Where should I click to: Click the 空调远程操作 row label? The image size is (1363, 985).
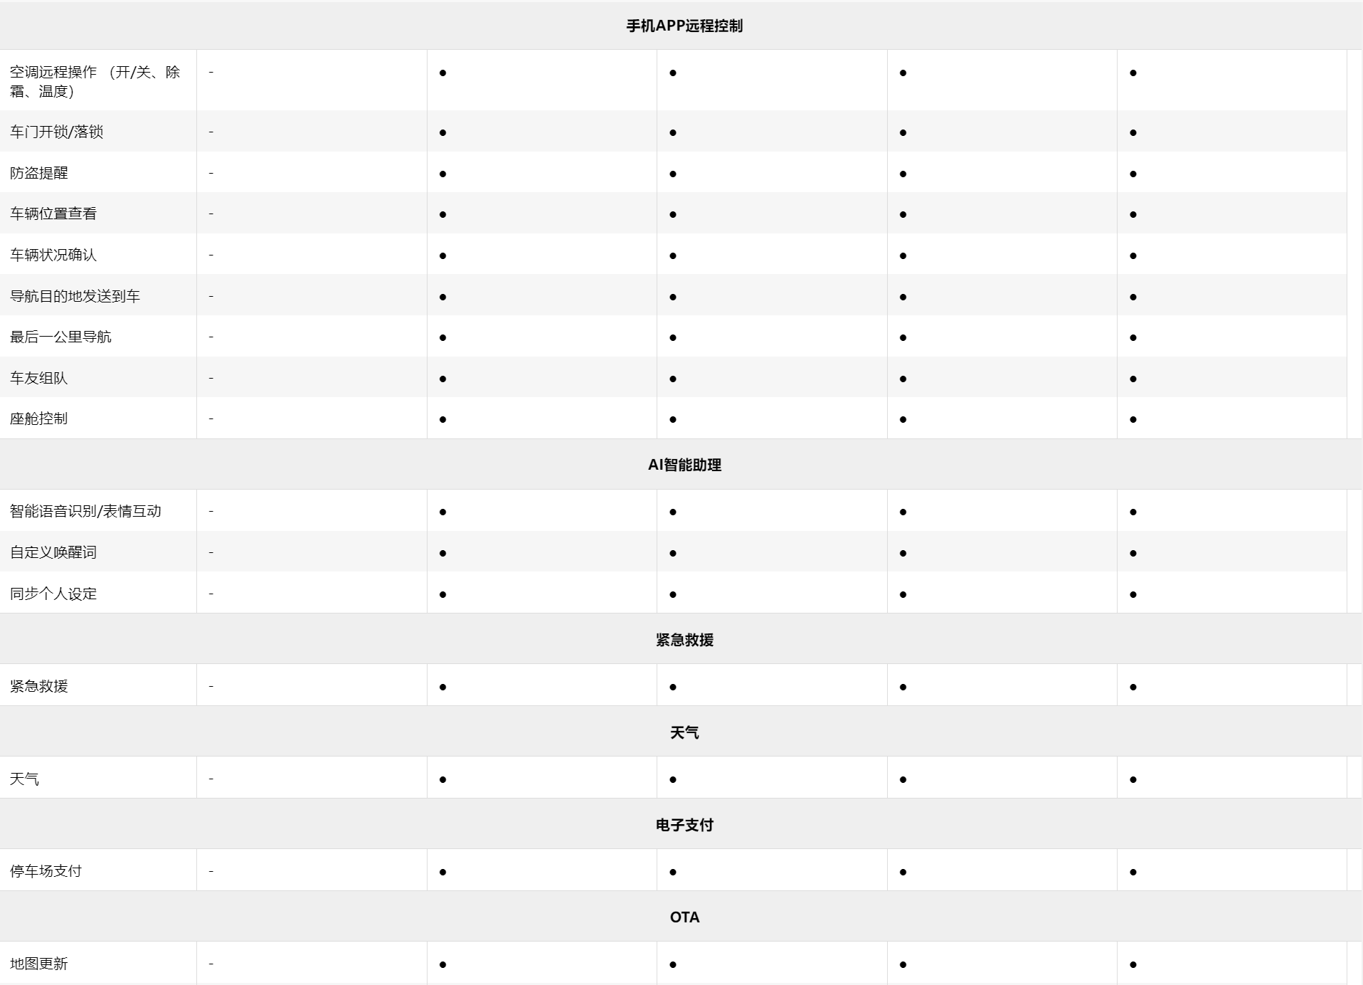[95, 81]
